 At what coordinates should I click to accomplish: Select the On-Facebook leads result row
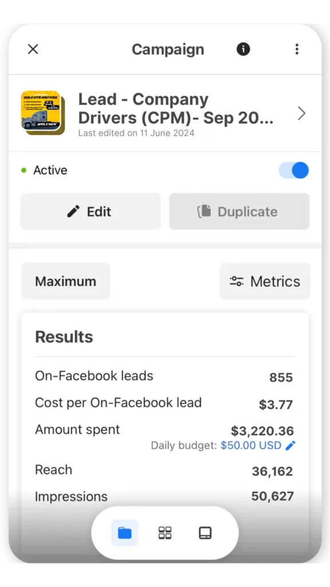click(164, 377)
